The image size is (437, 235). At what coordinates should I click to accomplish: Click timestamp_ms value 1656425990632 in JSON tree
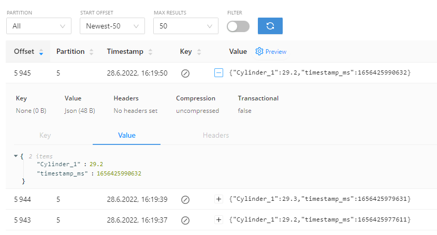(119, 174)
